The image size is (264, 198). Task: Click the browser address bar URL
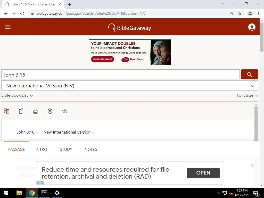click(x=91, y=13)
